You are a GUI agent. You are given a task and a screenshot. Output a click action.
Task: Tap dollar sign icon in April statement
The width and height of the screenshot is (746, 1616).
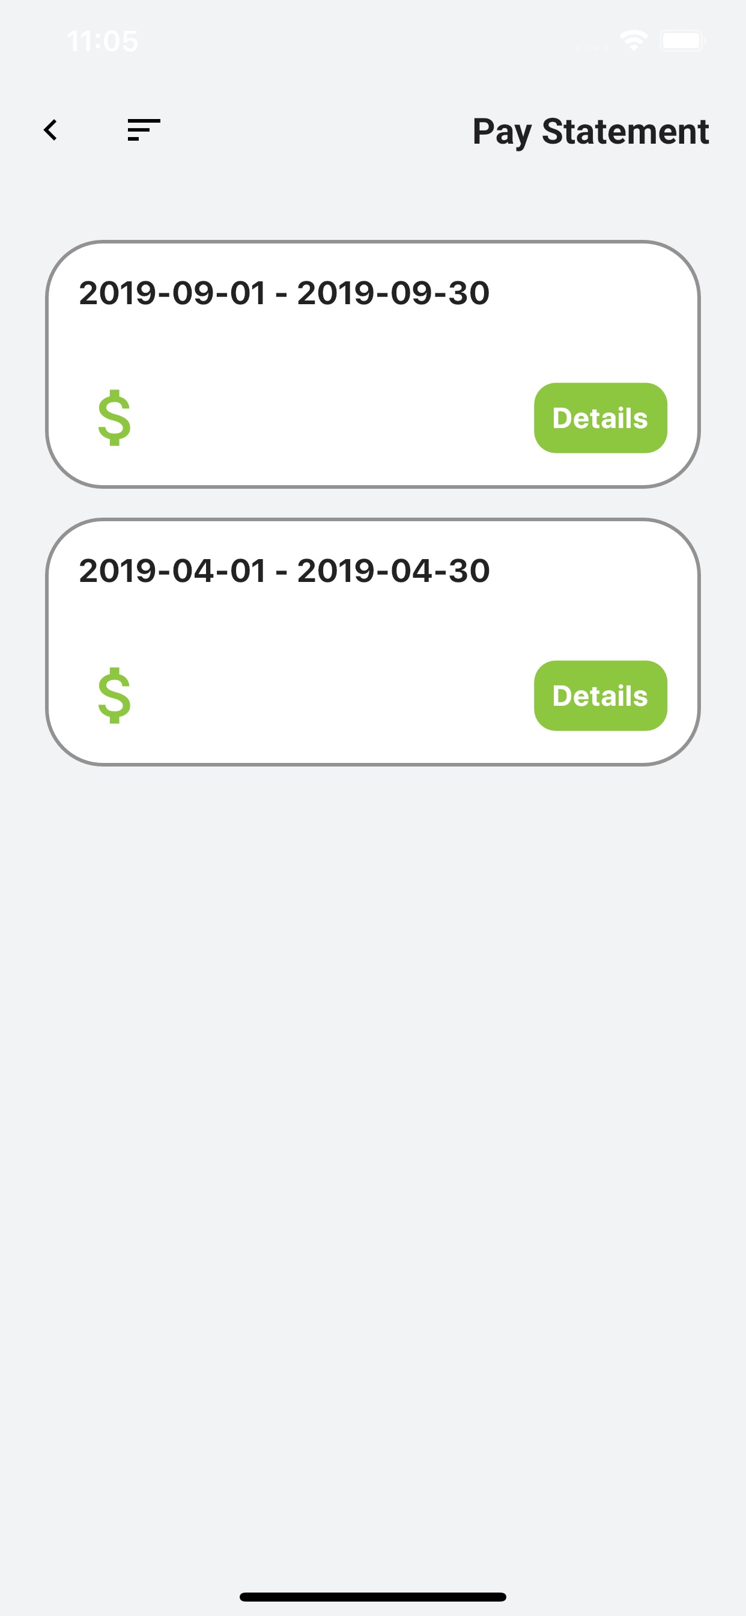(115, 695)
